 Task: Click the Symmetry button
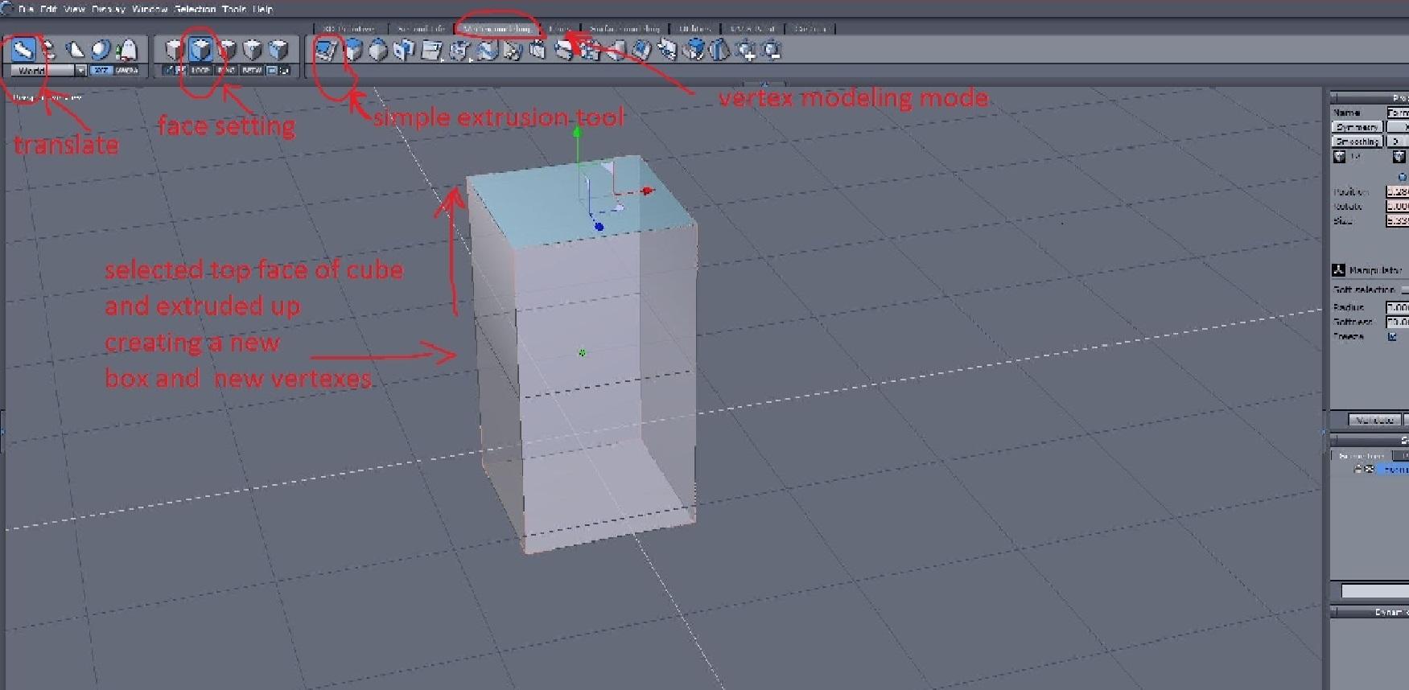(1357, 127)
